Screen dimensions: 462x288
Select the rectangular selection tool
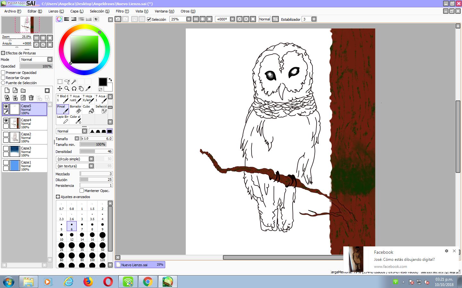(x=60, y=82)
